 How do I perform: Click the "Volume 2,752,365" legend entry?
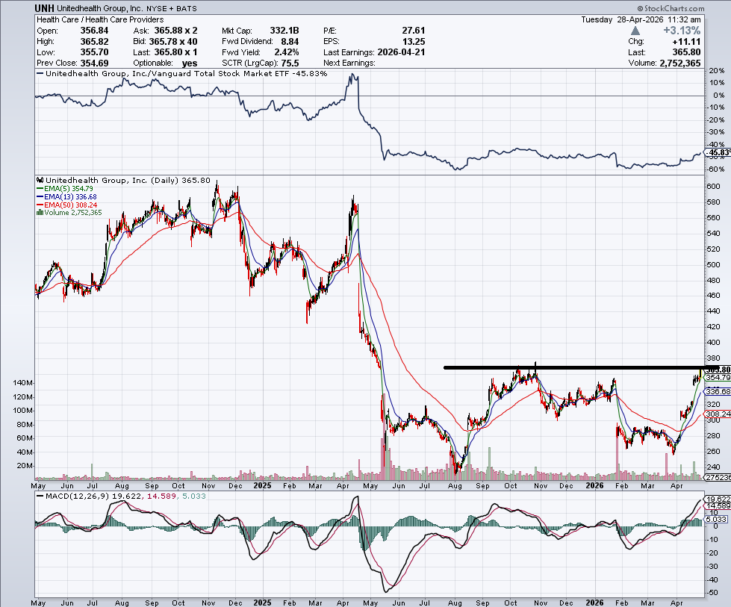[x=69, y=213]
